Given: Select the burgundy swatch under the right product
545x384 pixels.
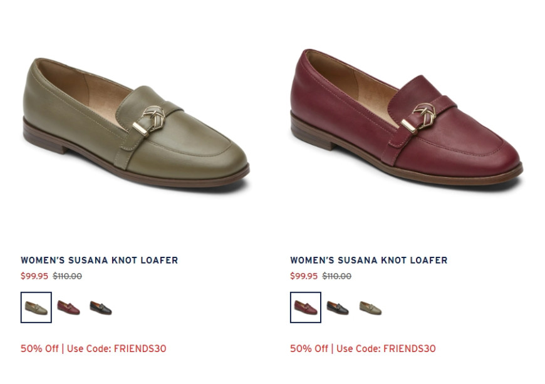Looking at the screenshot, I should click(306, 308).
